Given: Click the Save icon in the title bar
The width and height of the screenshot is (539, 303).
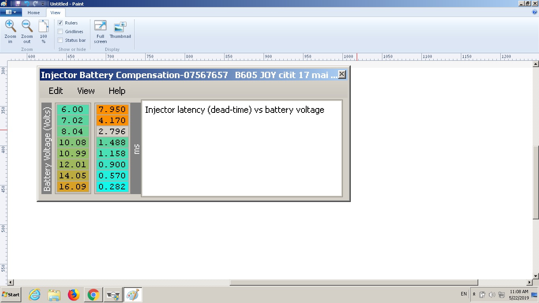Looking at the screenshot, I should (x=18, y=4).
